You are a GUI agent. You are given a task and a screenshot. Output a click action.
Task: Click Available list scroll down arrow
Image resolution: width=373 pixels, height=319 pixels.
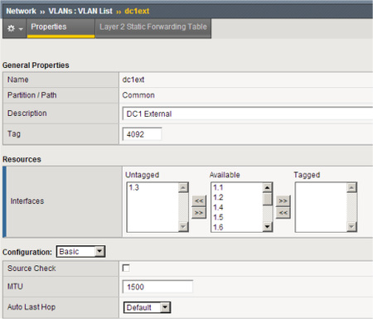click(267, 227)
